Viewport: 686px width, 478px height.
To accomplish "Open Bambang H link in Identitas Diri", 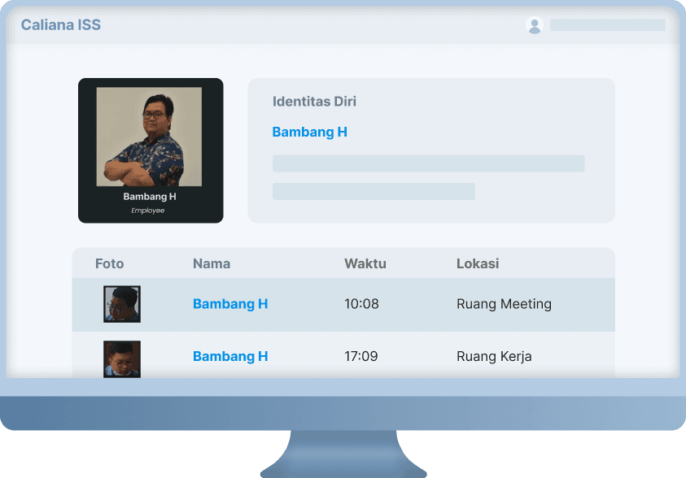I will tap(310, 132).
